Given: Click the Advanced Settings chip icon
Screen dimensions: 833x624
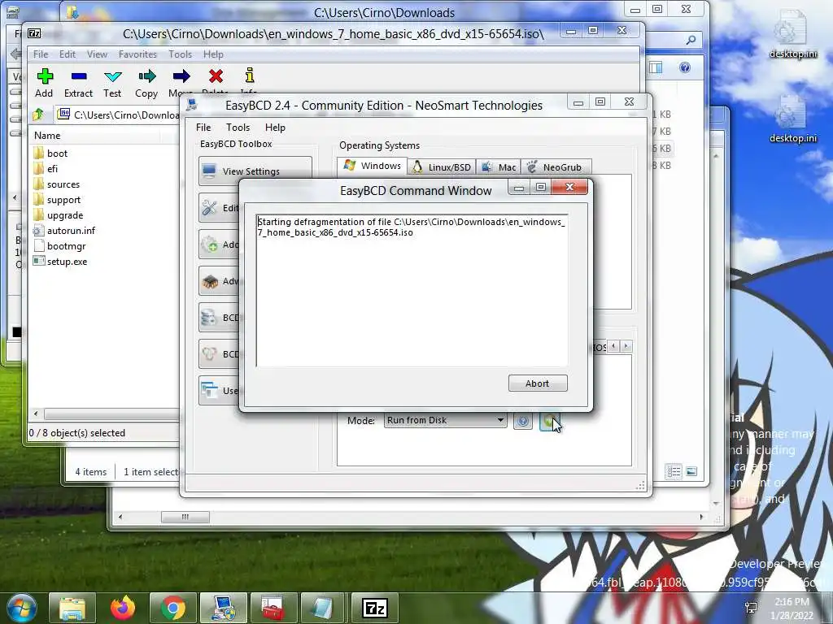Looking at the screenshot, I should pos(209,281).
